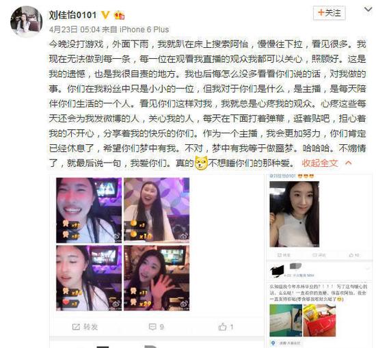The image size is (376, 348).
Task: Click the orange verified V badge
Action: (x=105, y=15)
